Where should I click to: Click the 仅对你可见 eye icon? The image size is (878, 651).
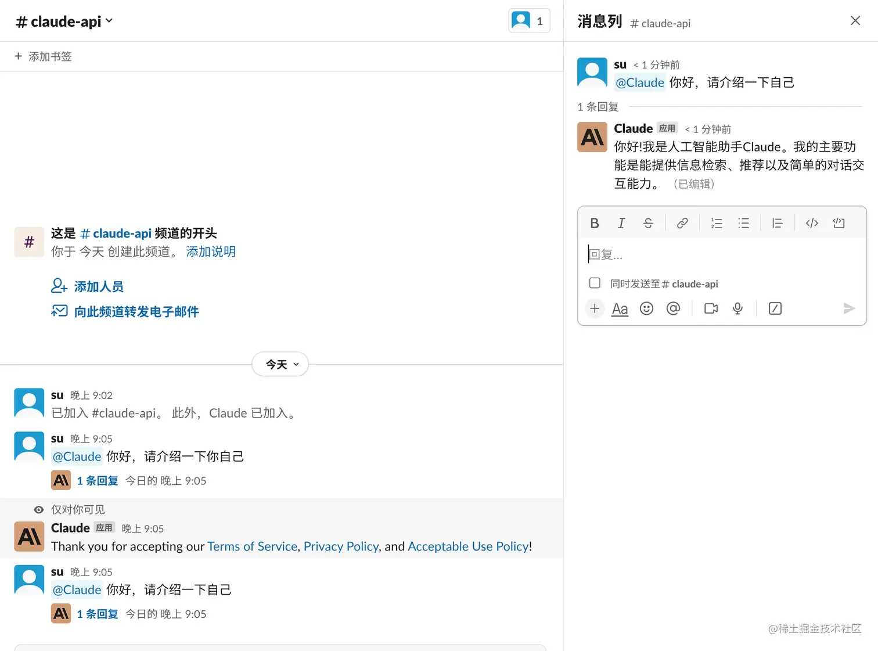pyautogui.click(x=39, y=510)
